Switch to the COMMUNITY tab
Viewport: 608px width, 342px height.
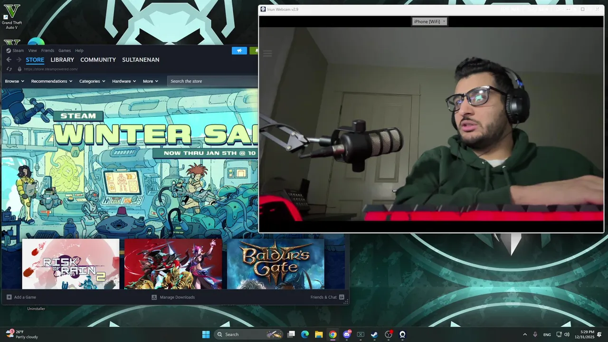[x=98, y=60]
